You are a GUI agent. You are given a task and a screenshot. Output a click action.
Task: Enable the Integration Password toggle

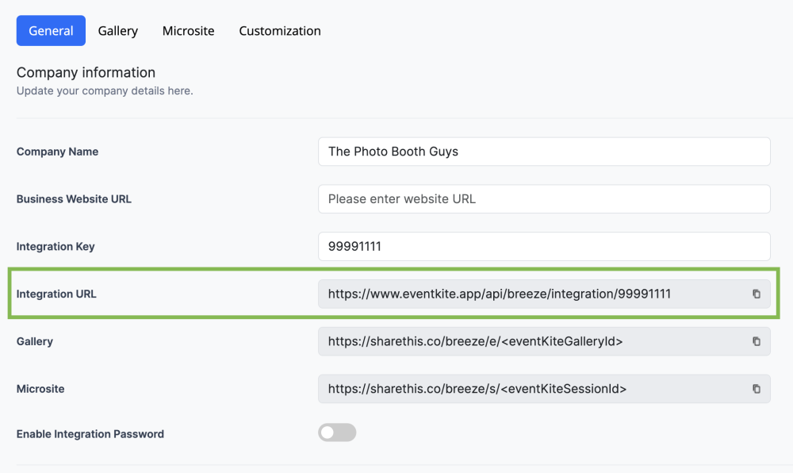coord(337,433)
